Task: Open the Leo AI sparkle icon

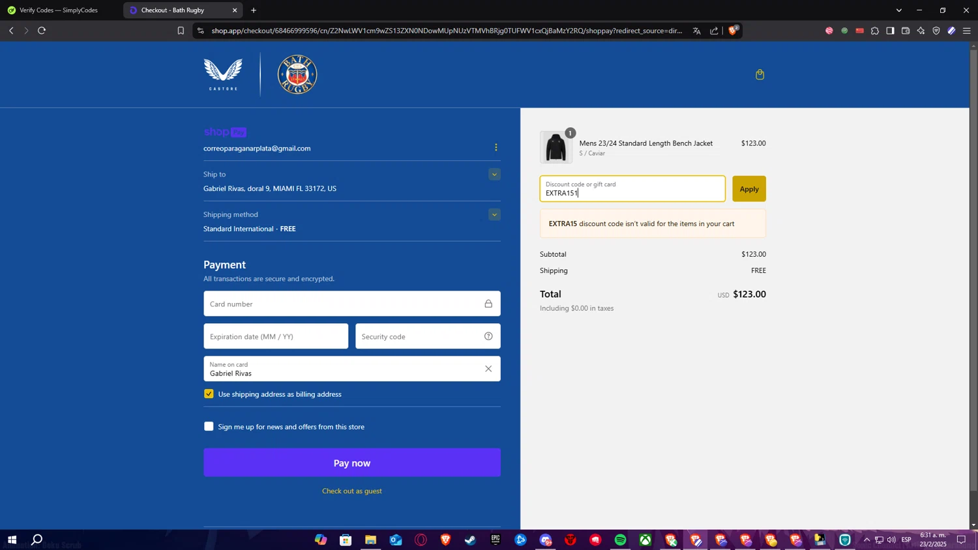Action: click(x=921, y=31)
